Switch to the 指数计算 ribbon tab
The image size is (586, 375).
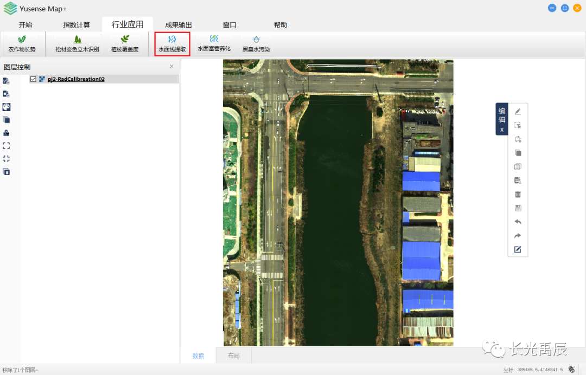click(77, 25)
